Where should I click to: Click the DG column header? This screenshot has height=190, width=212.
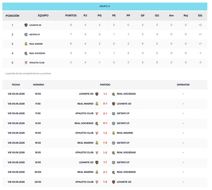click(200, 16)
